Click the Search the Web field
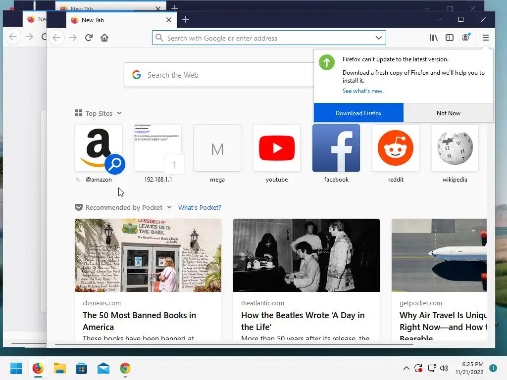This screenshot has height=380, width=507. pyautogui.click(x=218, y=75)
